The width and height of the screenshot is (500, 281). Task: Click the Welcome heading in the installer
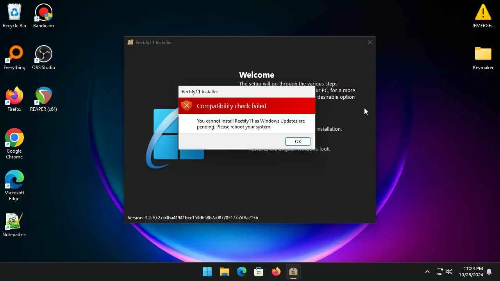point(257,75)
